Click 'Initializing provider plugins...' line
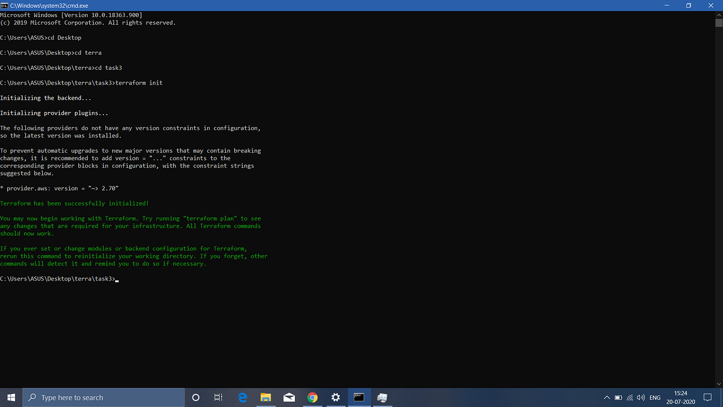This screenshot has width=723, height=407. click(54, 113)
